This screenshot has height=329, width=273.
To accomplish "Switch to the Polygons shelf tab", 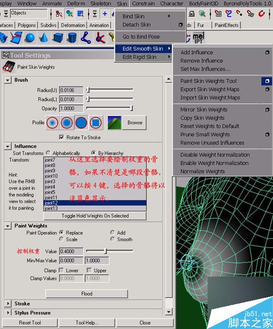I will coord(26,25).
